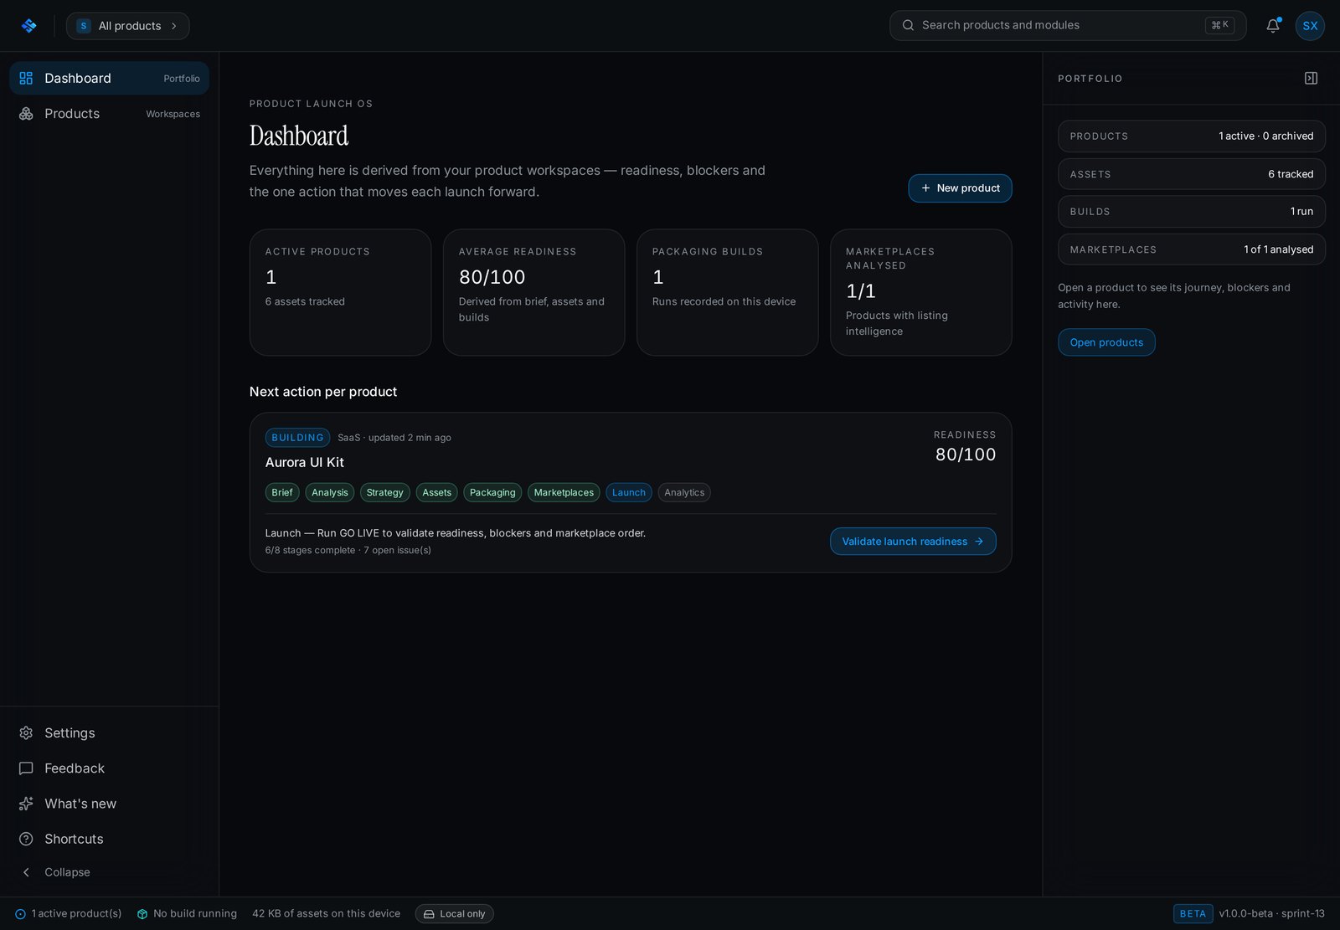Open the Aurora UI Kit product title

(305, 462)
